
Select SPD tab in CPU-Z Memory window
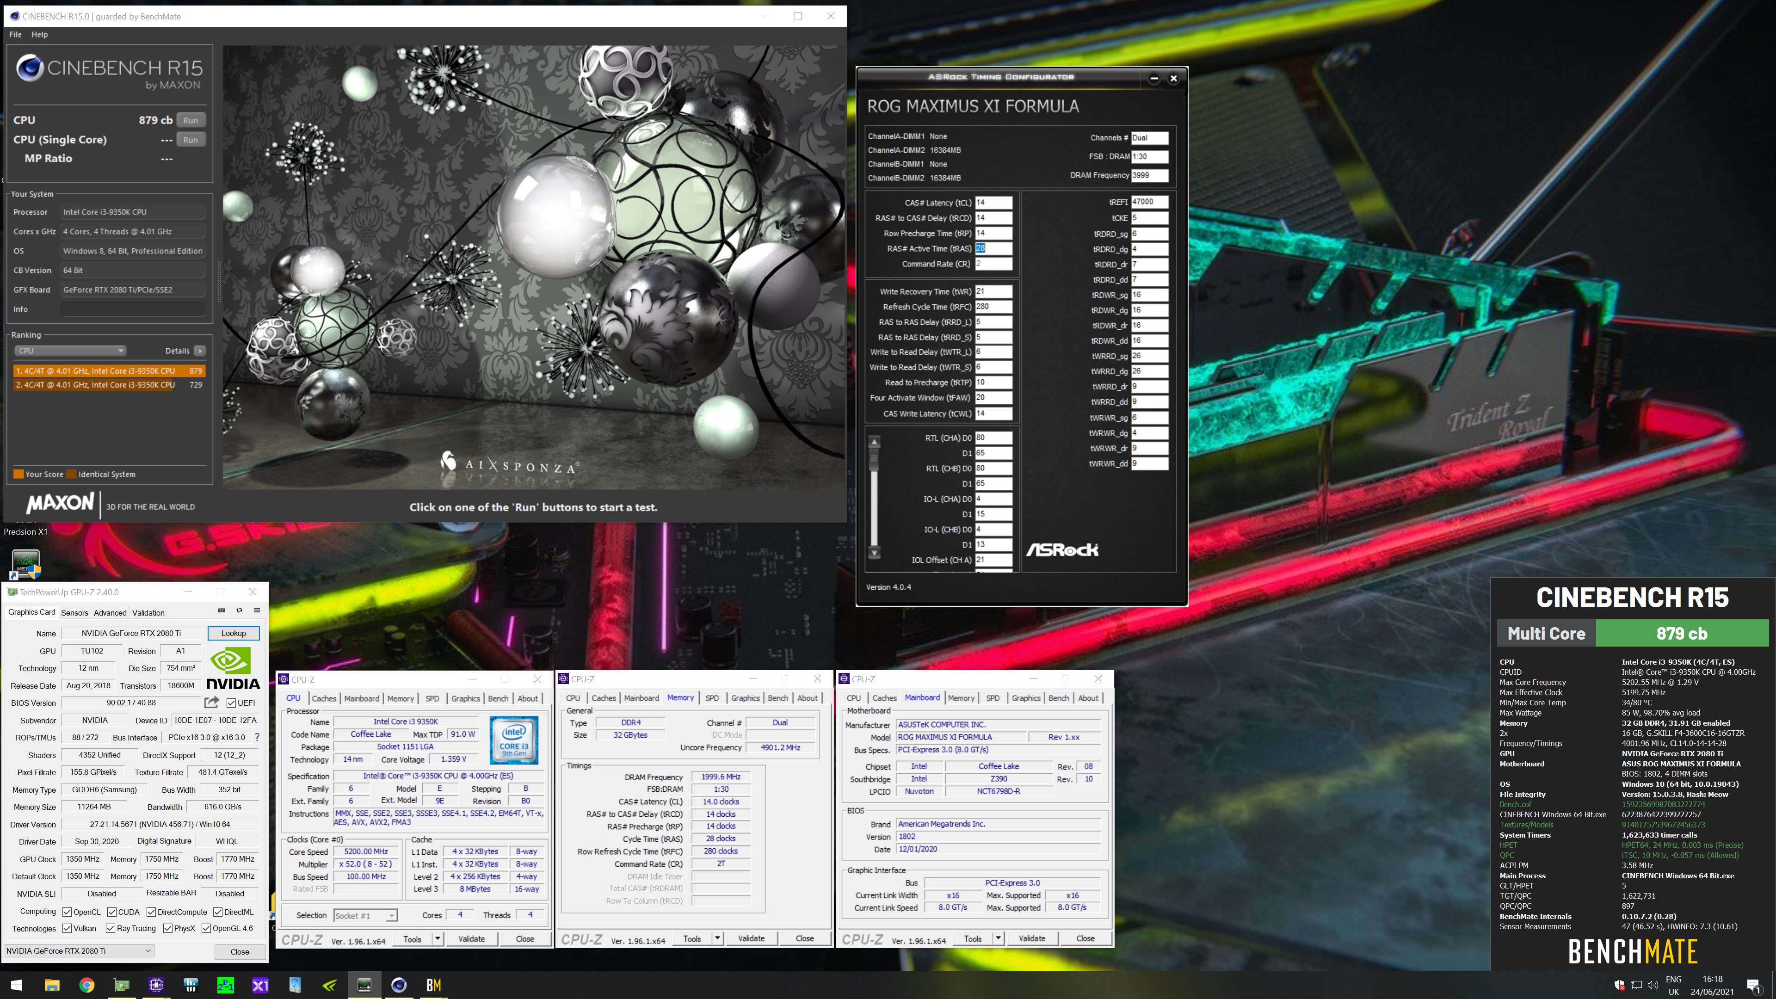(712, 698)
